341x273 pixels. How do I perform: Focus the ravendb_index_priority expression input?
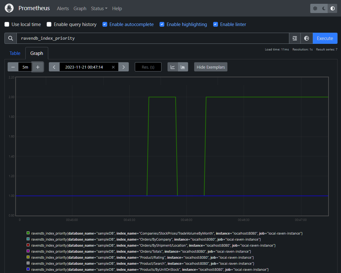tap(153, 38)
